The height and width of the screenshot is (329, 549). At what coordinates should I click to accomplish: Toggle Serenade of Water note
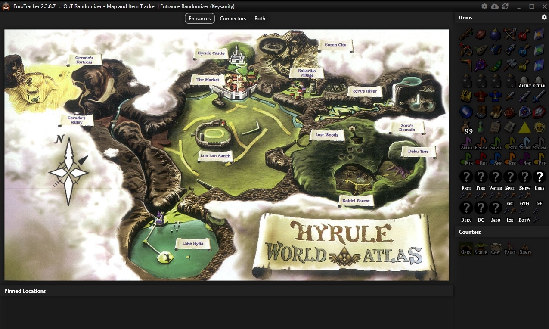pyautogui.click(x=496, y=158)
